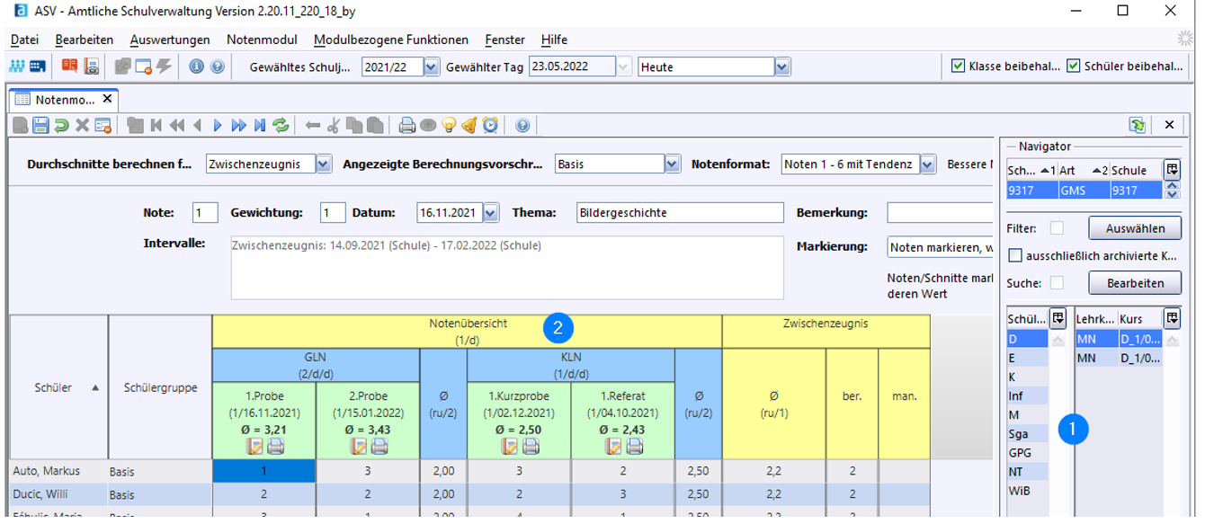Open the Datum 16.11.2021 date picker

point(490,213)
